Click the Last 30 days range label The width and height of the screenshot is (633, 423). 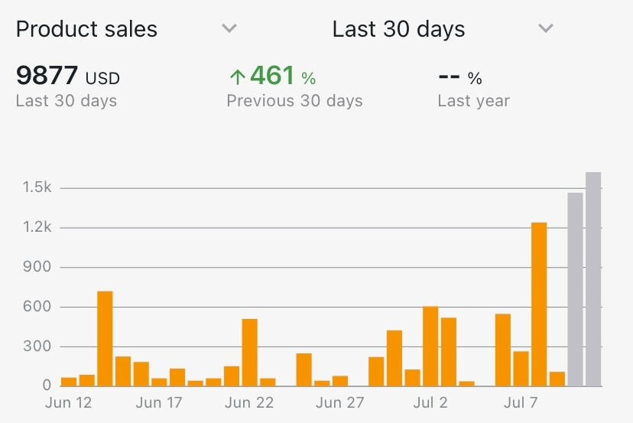click(398, 29)
